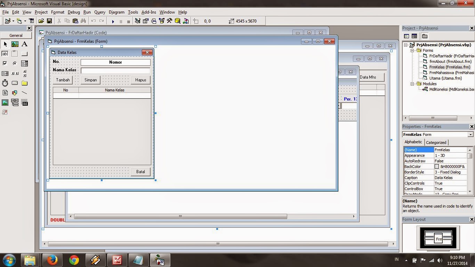
Task: Start the program with the Run arrow
Action: 113,21
